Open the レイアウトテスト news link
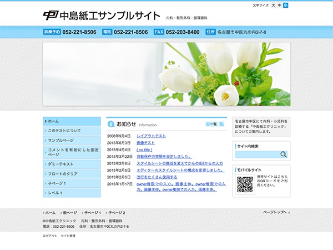The width and height of the screenshot is (333, 250). [x=151, y=136]
